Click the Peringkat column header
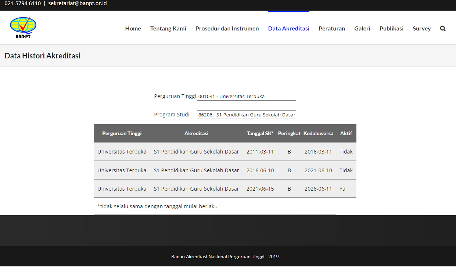 pos(289,133)
